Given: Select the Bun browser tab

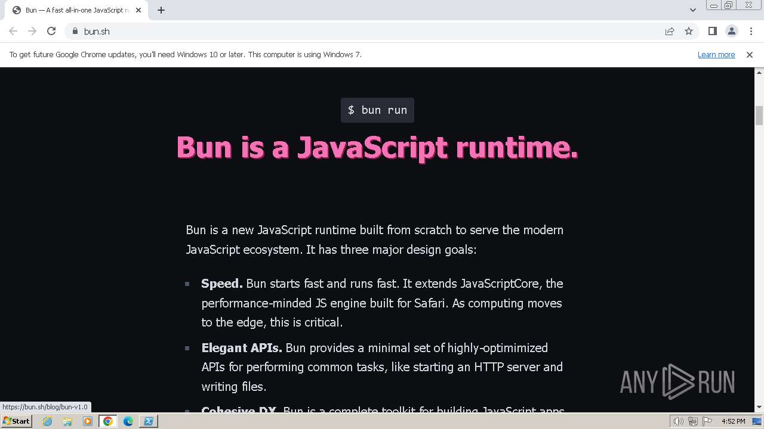Looking at the screenshot, I should (x=76, y=10).
